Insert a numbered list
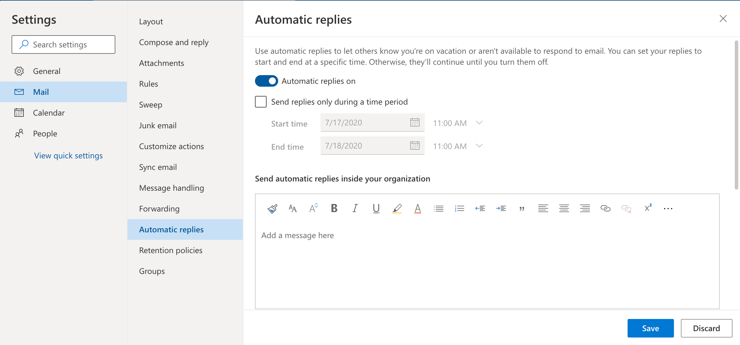Image resolution: width=740 pixels, height=345 pixels. click(x=459, y=208)
